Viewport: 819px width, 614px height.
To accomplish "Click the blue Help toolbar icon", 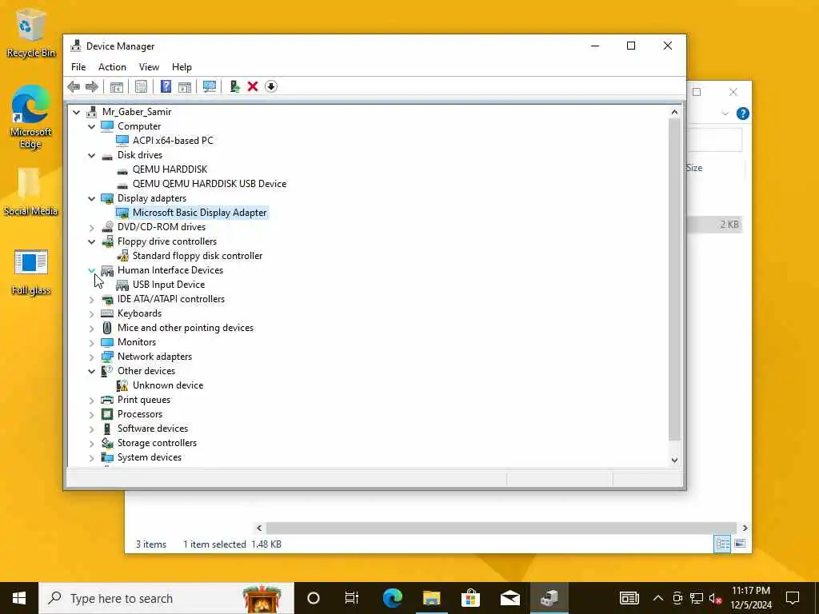I will pos(166,86).
